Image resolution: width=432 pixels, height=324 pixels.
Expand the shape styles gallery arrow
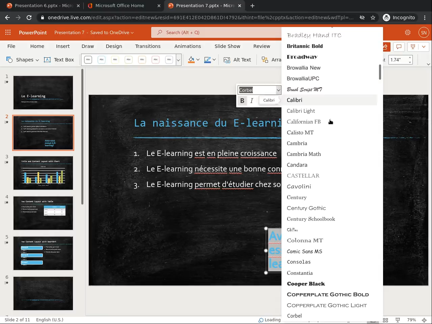tap(179, 60)
